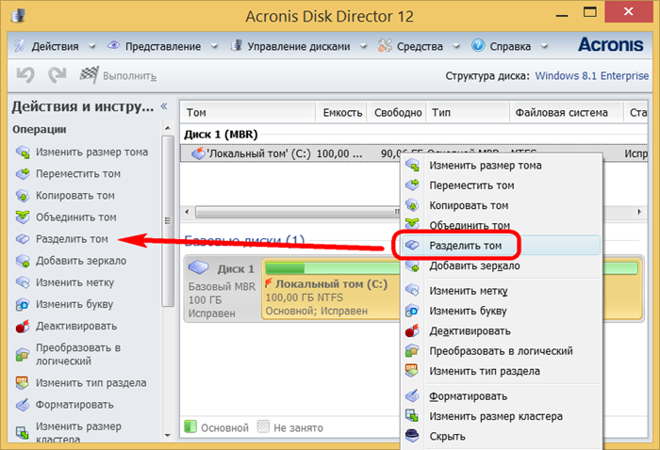Collapse the actions and tools side panel
660x450 pixels.
(x=164, y=106)
